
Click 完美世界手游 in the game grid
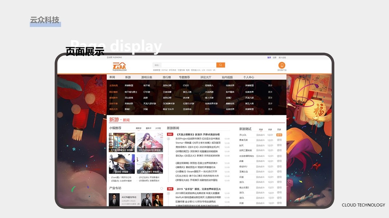(211, 104)
